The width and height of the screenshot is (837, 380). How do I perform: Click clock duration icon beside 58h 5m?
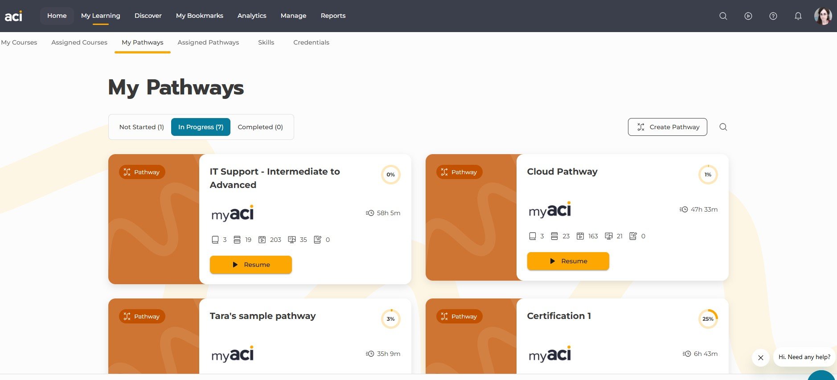coord(370,213)
